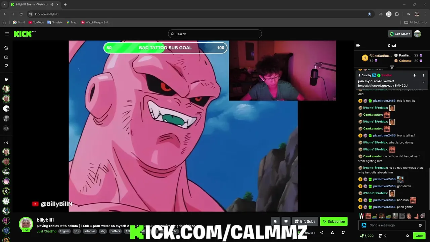Send message with green Chat button
This screenshot has height=242, width=430.
tap(419, 236)
